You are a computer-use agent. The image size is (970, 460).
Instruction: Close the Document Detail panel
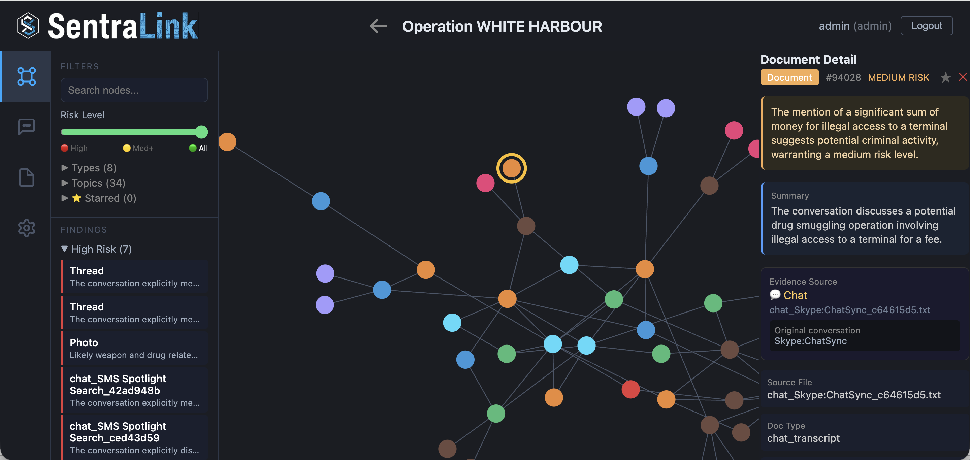tap(963, 77)
